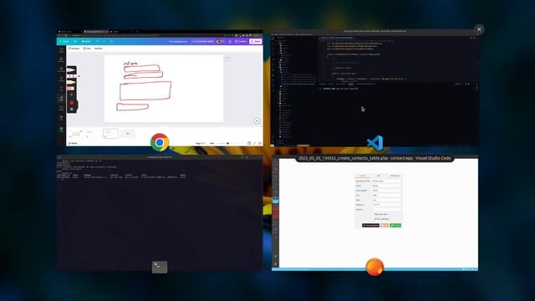The image size is (535, 301).
Task: Open the Design tab in Canva sidebar
Action: tap(61, 50)
